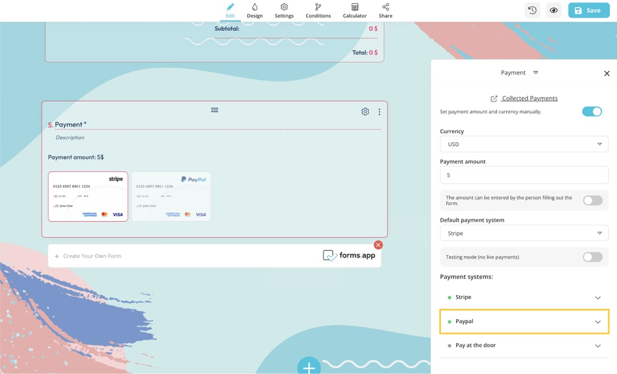Open the Collected Payments link
617x374 pixels.
(524, 98)
